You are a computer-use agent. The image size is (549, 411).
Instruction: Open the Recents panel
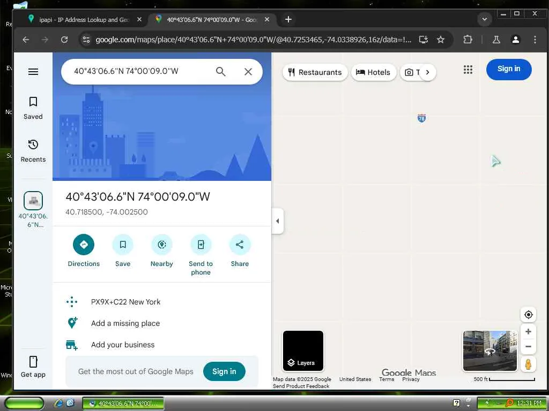tap(33, 151)
